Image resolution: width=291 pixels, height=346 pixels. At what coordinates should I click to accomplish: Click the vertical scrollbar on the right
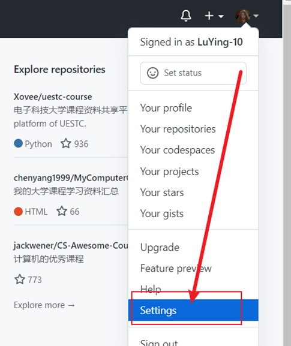coord(287,173)
